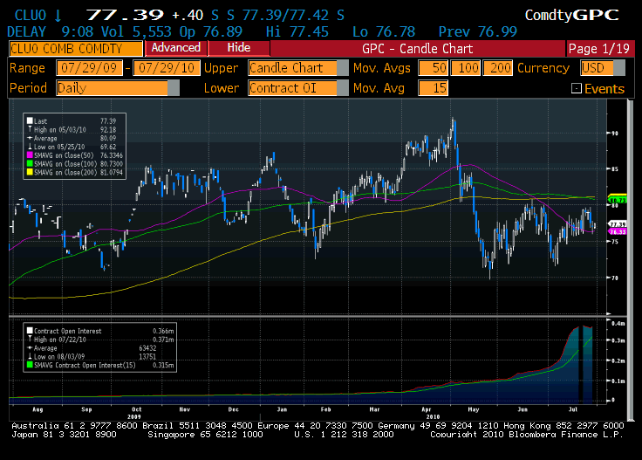Select the Advanced tab
Viewport: 642px width, 460px height.
(x=175, y=48)
